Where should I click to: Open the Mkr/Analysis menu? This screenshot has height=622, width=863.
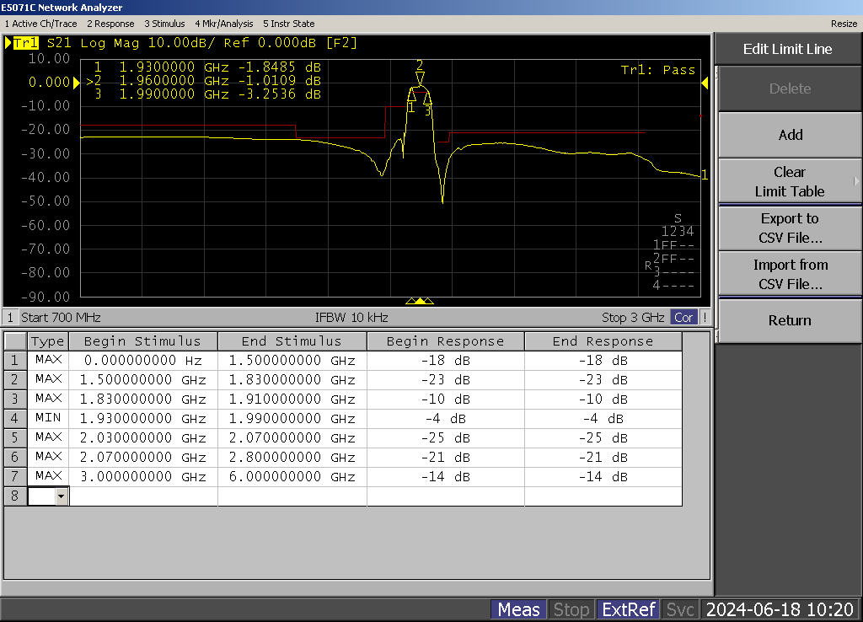tap(224, 24)
